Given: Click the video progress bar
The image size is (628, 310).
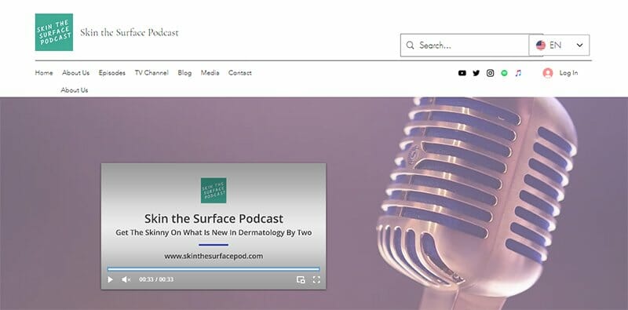Looking at the screenshot, I should click(x=214, y=269).
